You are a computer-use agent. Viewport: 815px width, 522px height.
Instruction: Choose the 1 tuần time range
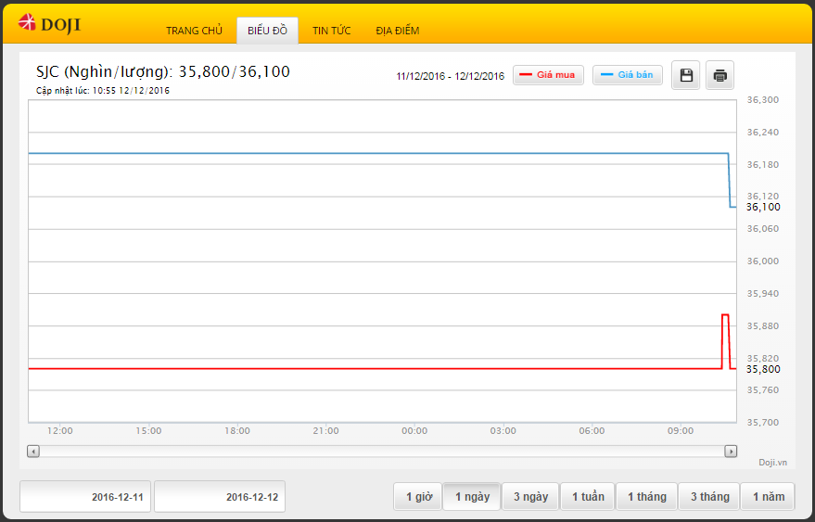point(588,497)
